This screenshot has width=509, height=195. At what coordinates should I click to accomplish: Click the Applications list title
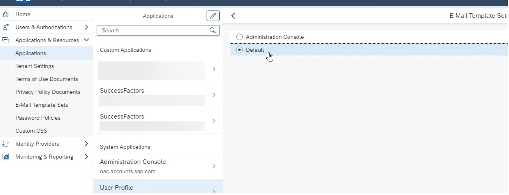click(158, 16)
